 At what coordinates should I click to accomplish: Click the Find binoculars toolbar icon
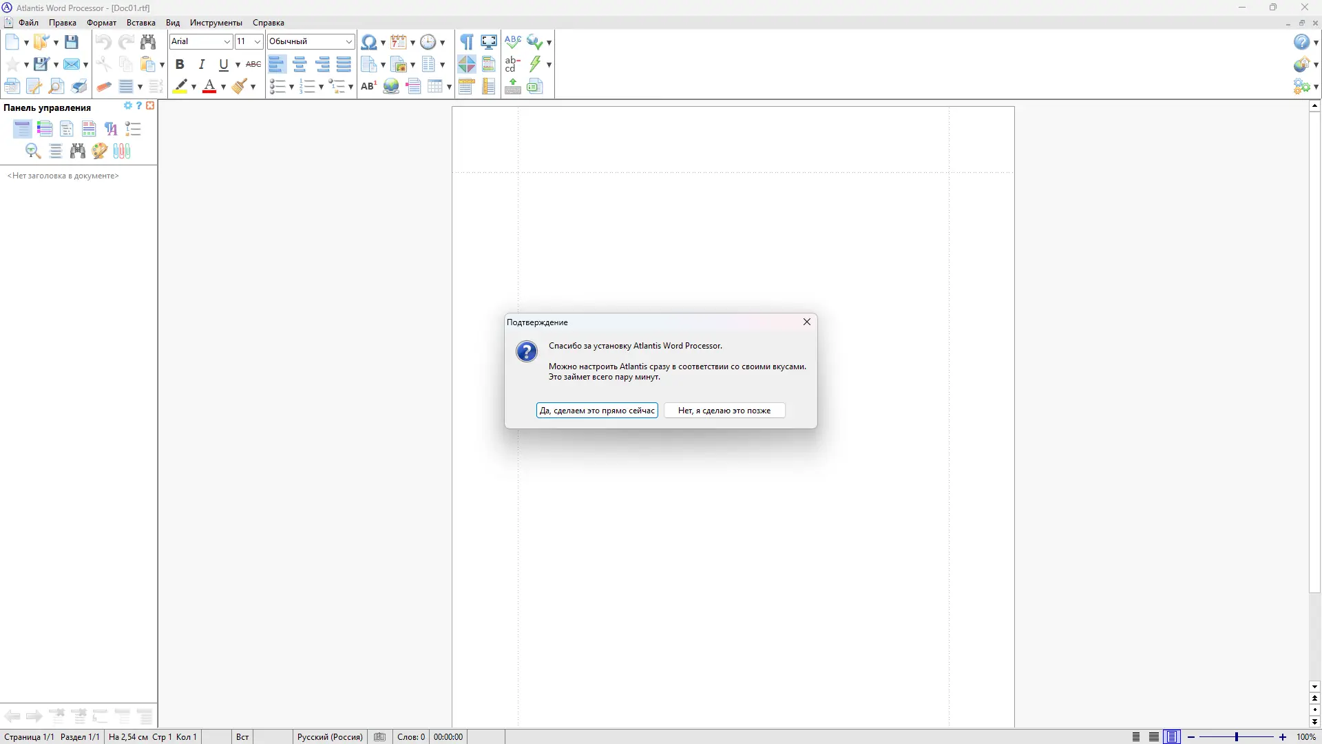pos(148,42)
